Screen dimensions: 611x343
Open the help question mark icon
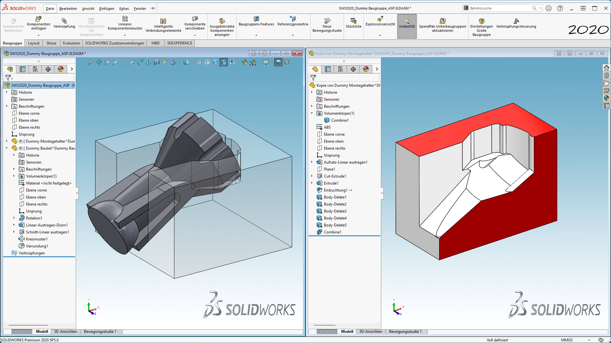pyautogui.click(x=560, y=8)
